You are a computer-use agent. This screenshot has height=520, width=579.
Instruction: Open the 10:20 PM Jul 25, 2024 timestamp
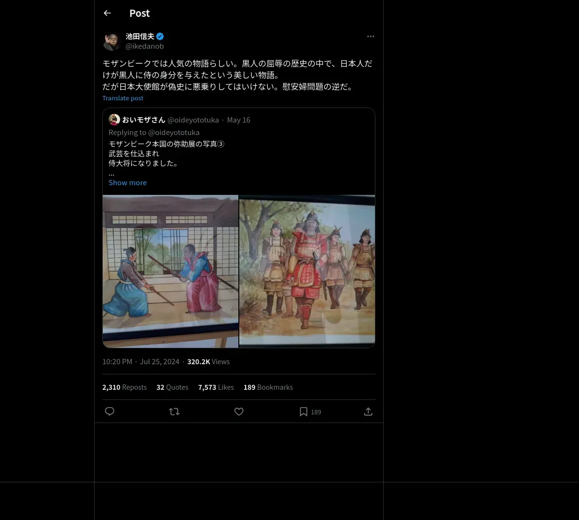(141, 362)
